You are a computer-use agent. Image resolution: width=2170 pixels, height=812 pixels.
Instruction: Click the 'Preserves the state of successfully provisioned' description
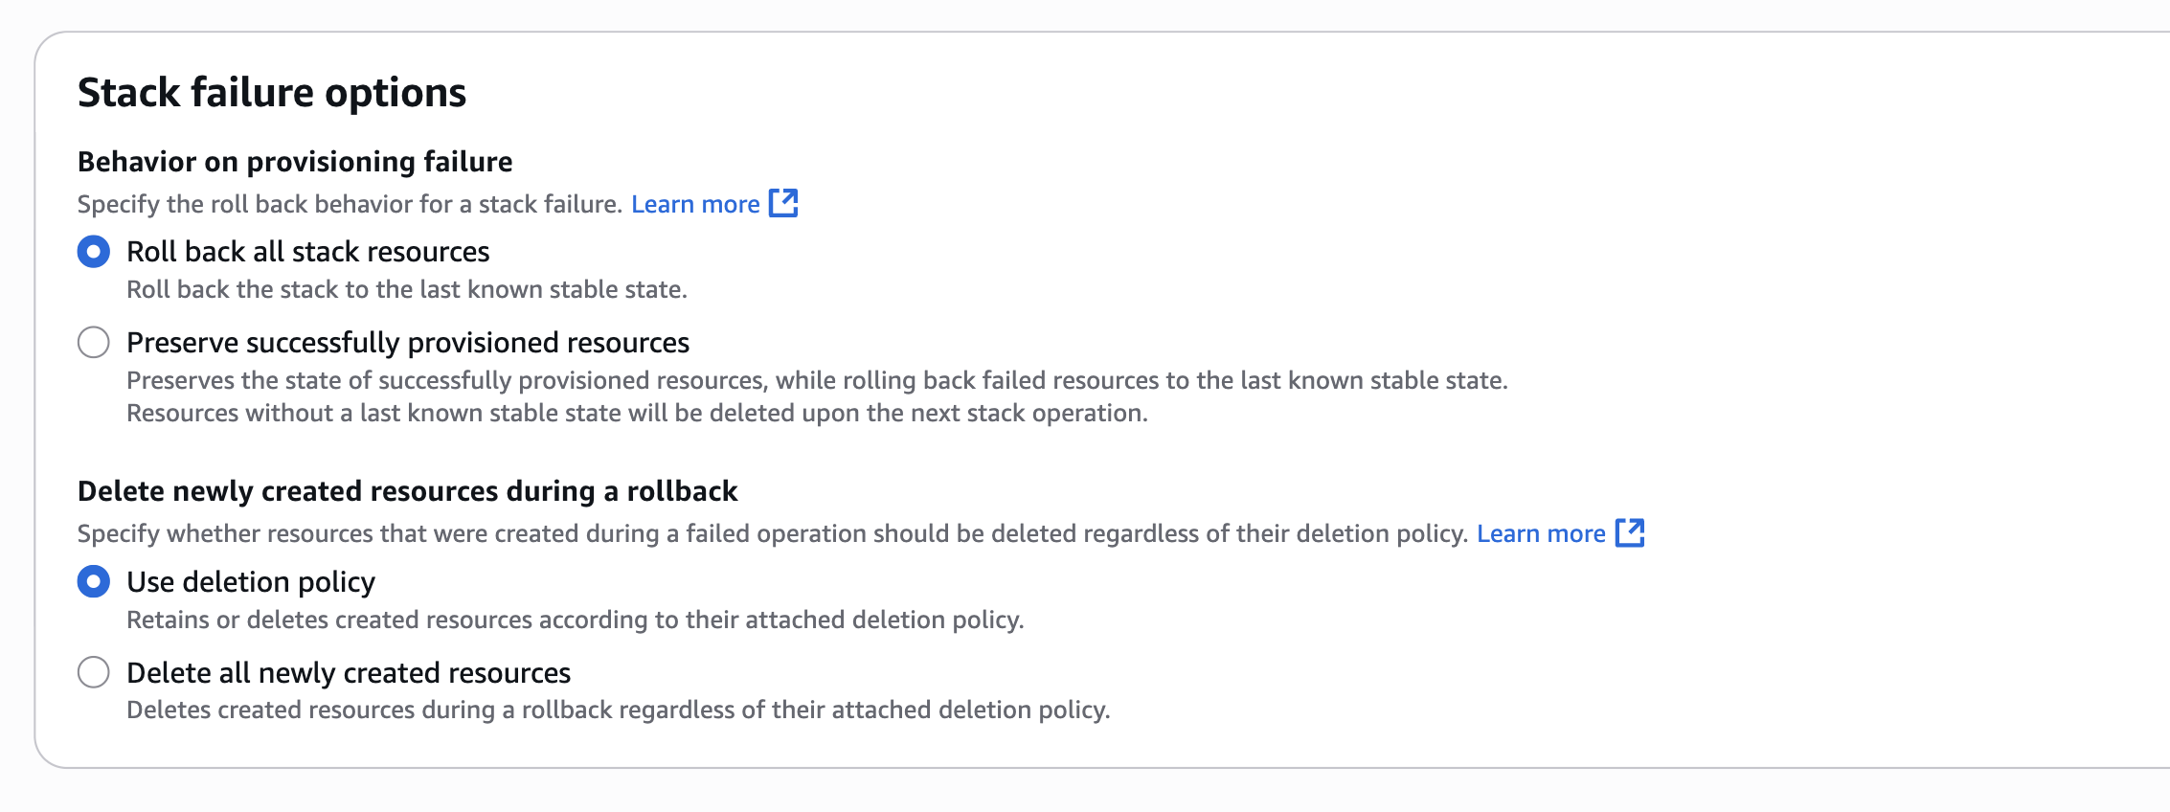[816, 381]
